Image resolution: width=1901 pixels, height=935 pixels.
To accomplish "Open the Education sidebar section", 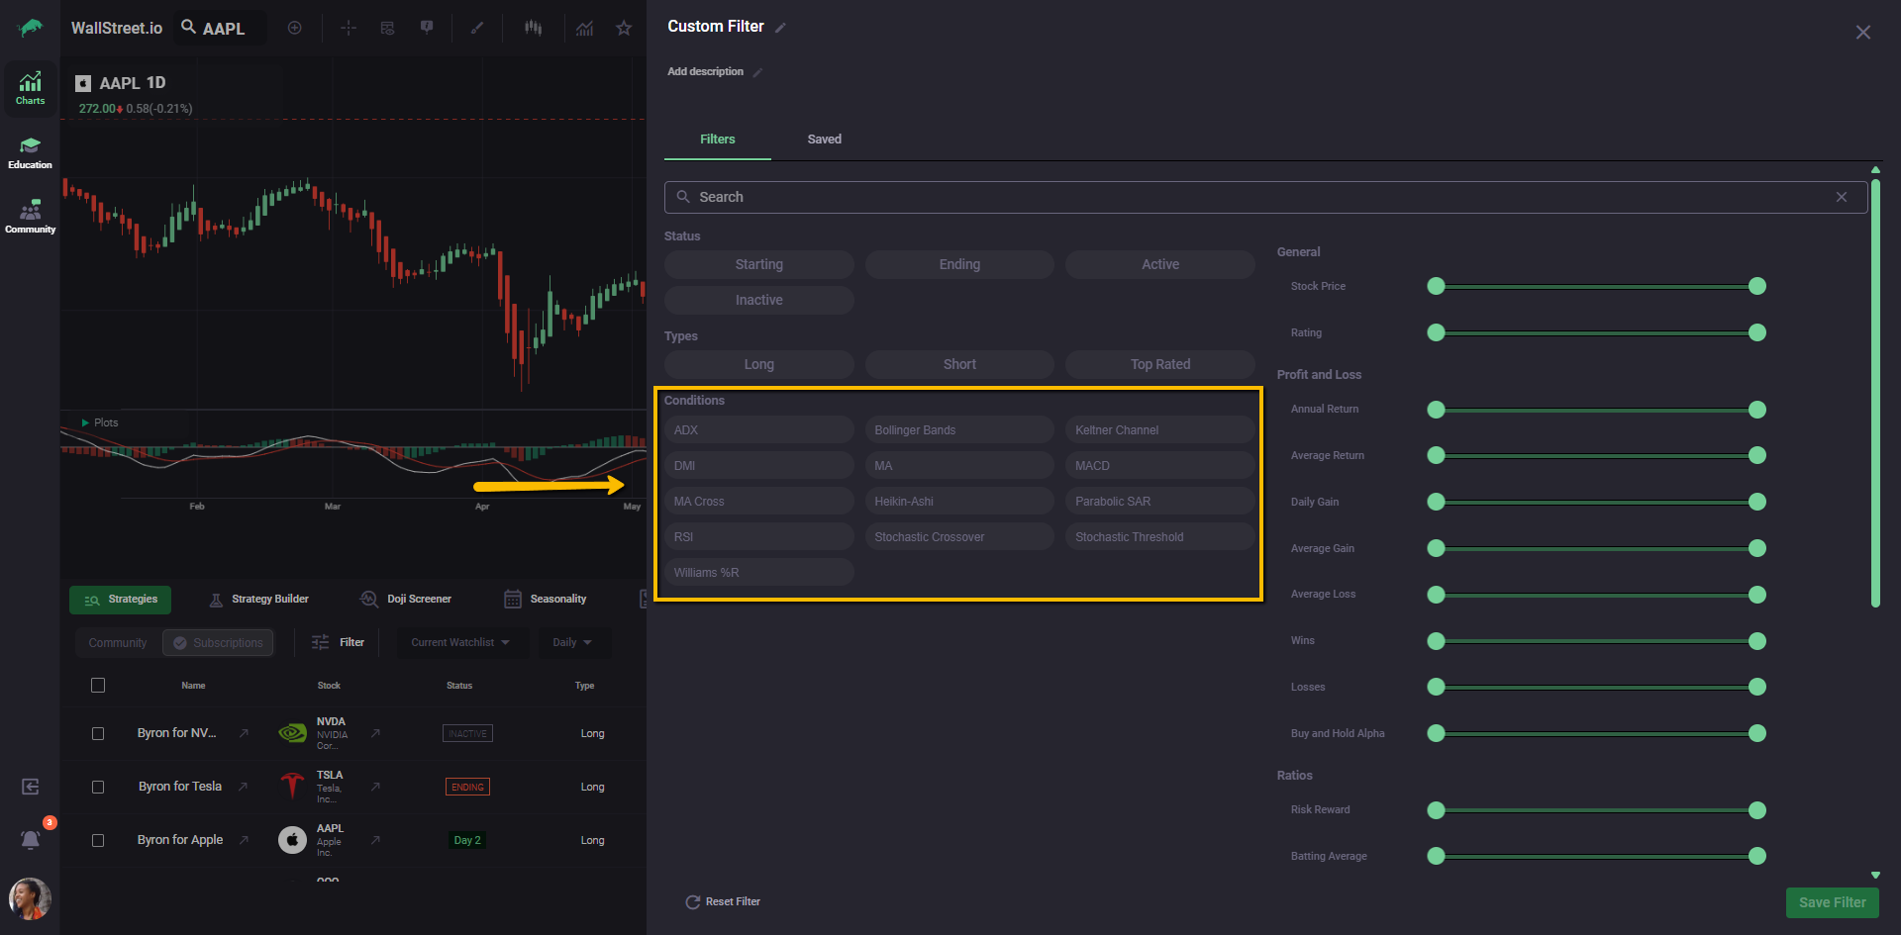I will (31, 152).
